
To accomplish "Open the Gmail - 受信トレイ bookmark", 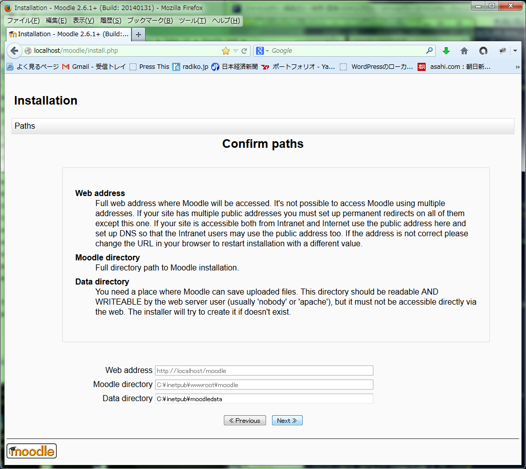I will pyautogui.click(x=93, y=67).
